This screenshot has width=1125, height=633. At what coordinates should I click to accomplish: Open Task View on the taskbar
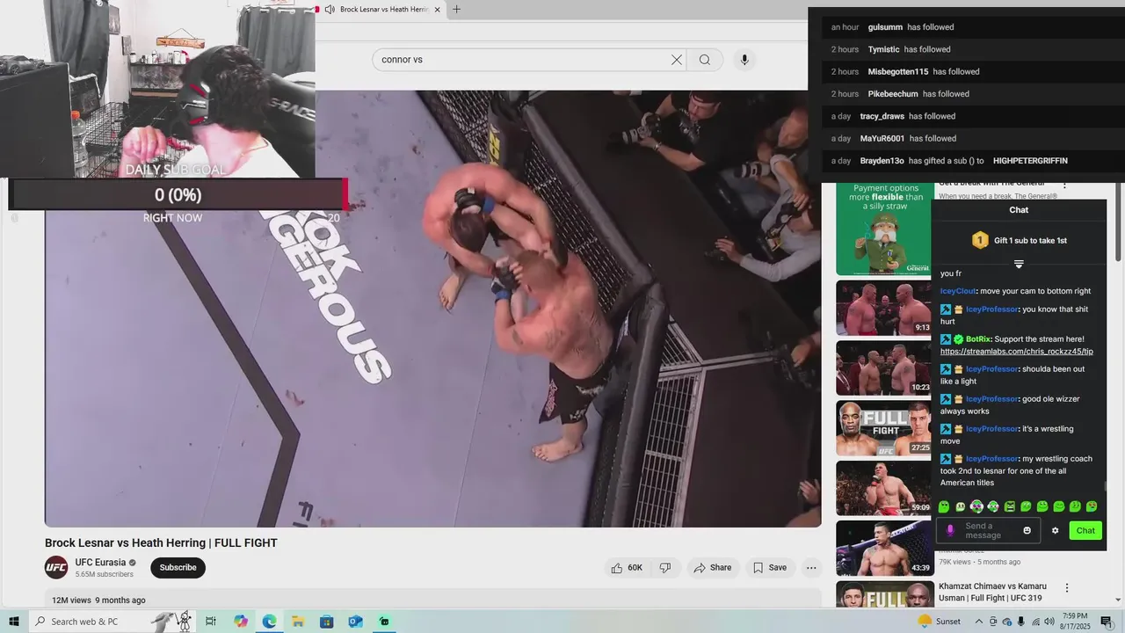(x=211, y=622)
